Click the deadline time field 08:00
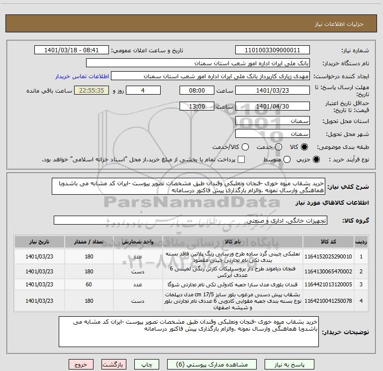 [x=197, y=90]
